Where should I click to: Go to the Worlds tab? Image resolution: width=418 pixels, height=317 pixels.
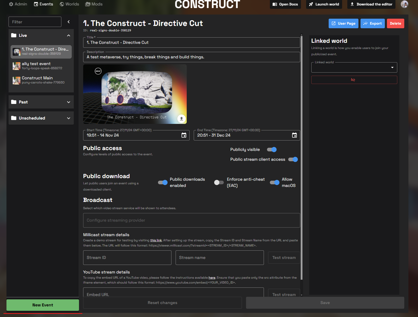coord(69,4)
